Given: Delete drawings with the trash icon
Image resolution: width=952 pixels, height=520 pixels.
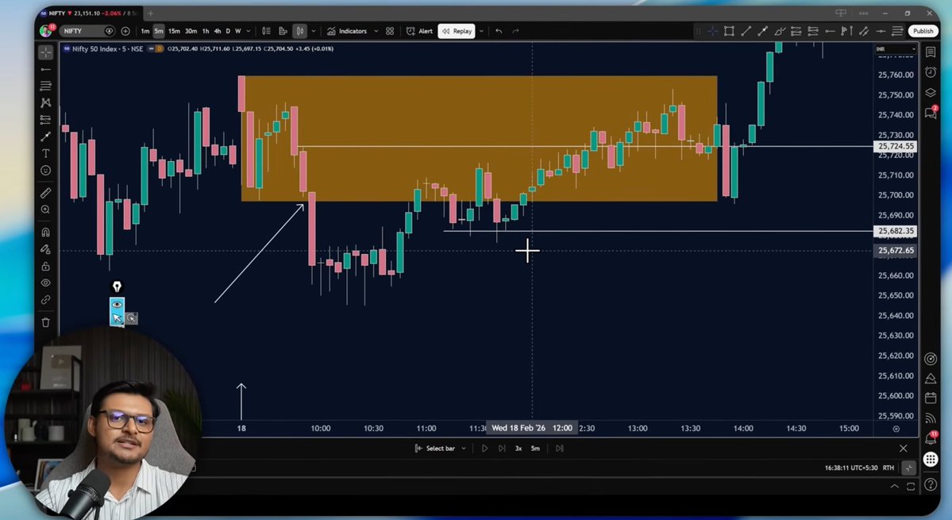Looking at the screenshot, I should coord(45,322).
